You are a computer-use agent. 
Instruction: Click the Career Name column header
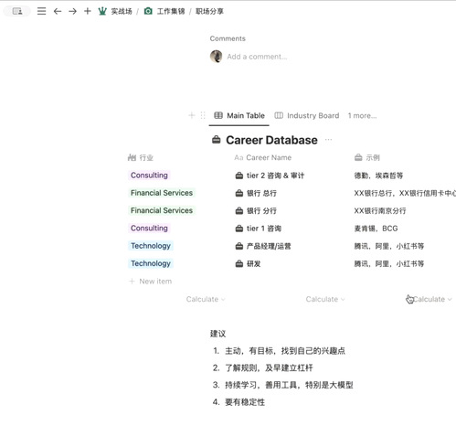[x=263, y=157]
